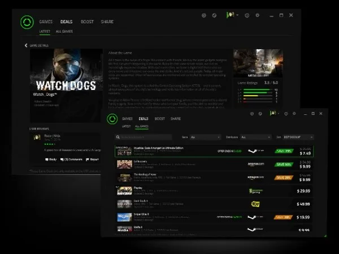Viewport: 339px width, 254px height.
Task: Expand the avatar dropdown arrow in the front window
Action: (x=279, y=114)
